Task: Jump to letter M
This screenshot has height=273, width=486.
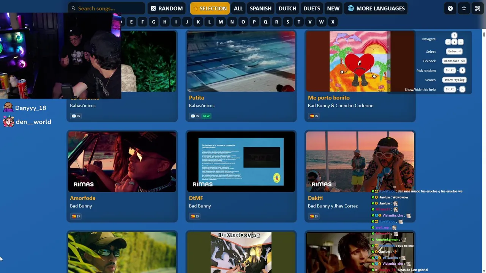Action: click(x=221, y=22)
